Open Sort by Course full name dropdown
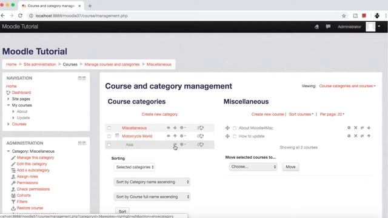Screen dimensions: 388x218 [152, 197]
